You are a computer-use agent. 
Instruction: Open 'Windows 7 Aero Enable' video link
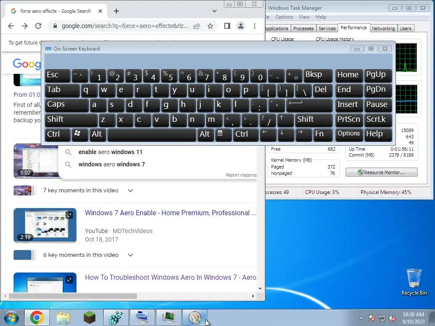click(x=171, y=213)
